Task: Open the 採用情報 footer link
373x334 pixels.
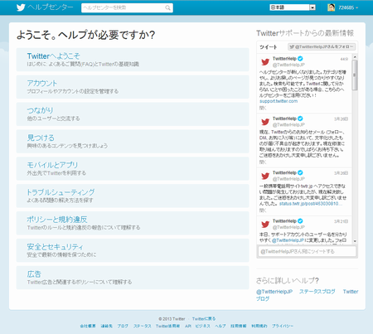Action: tap(239, 326)
